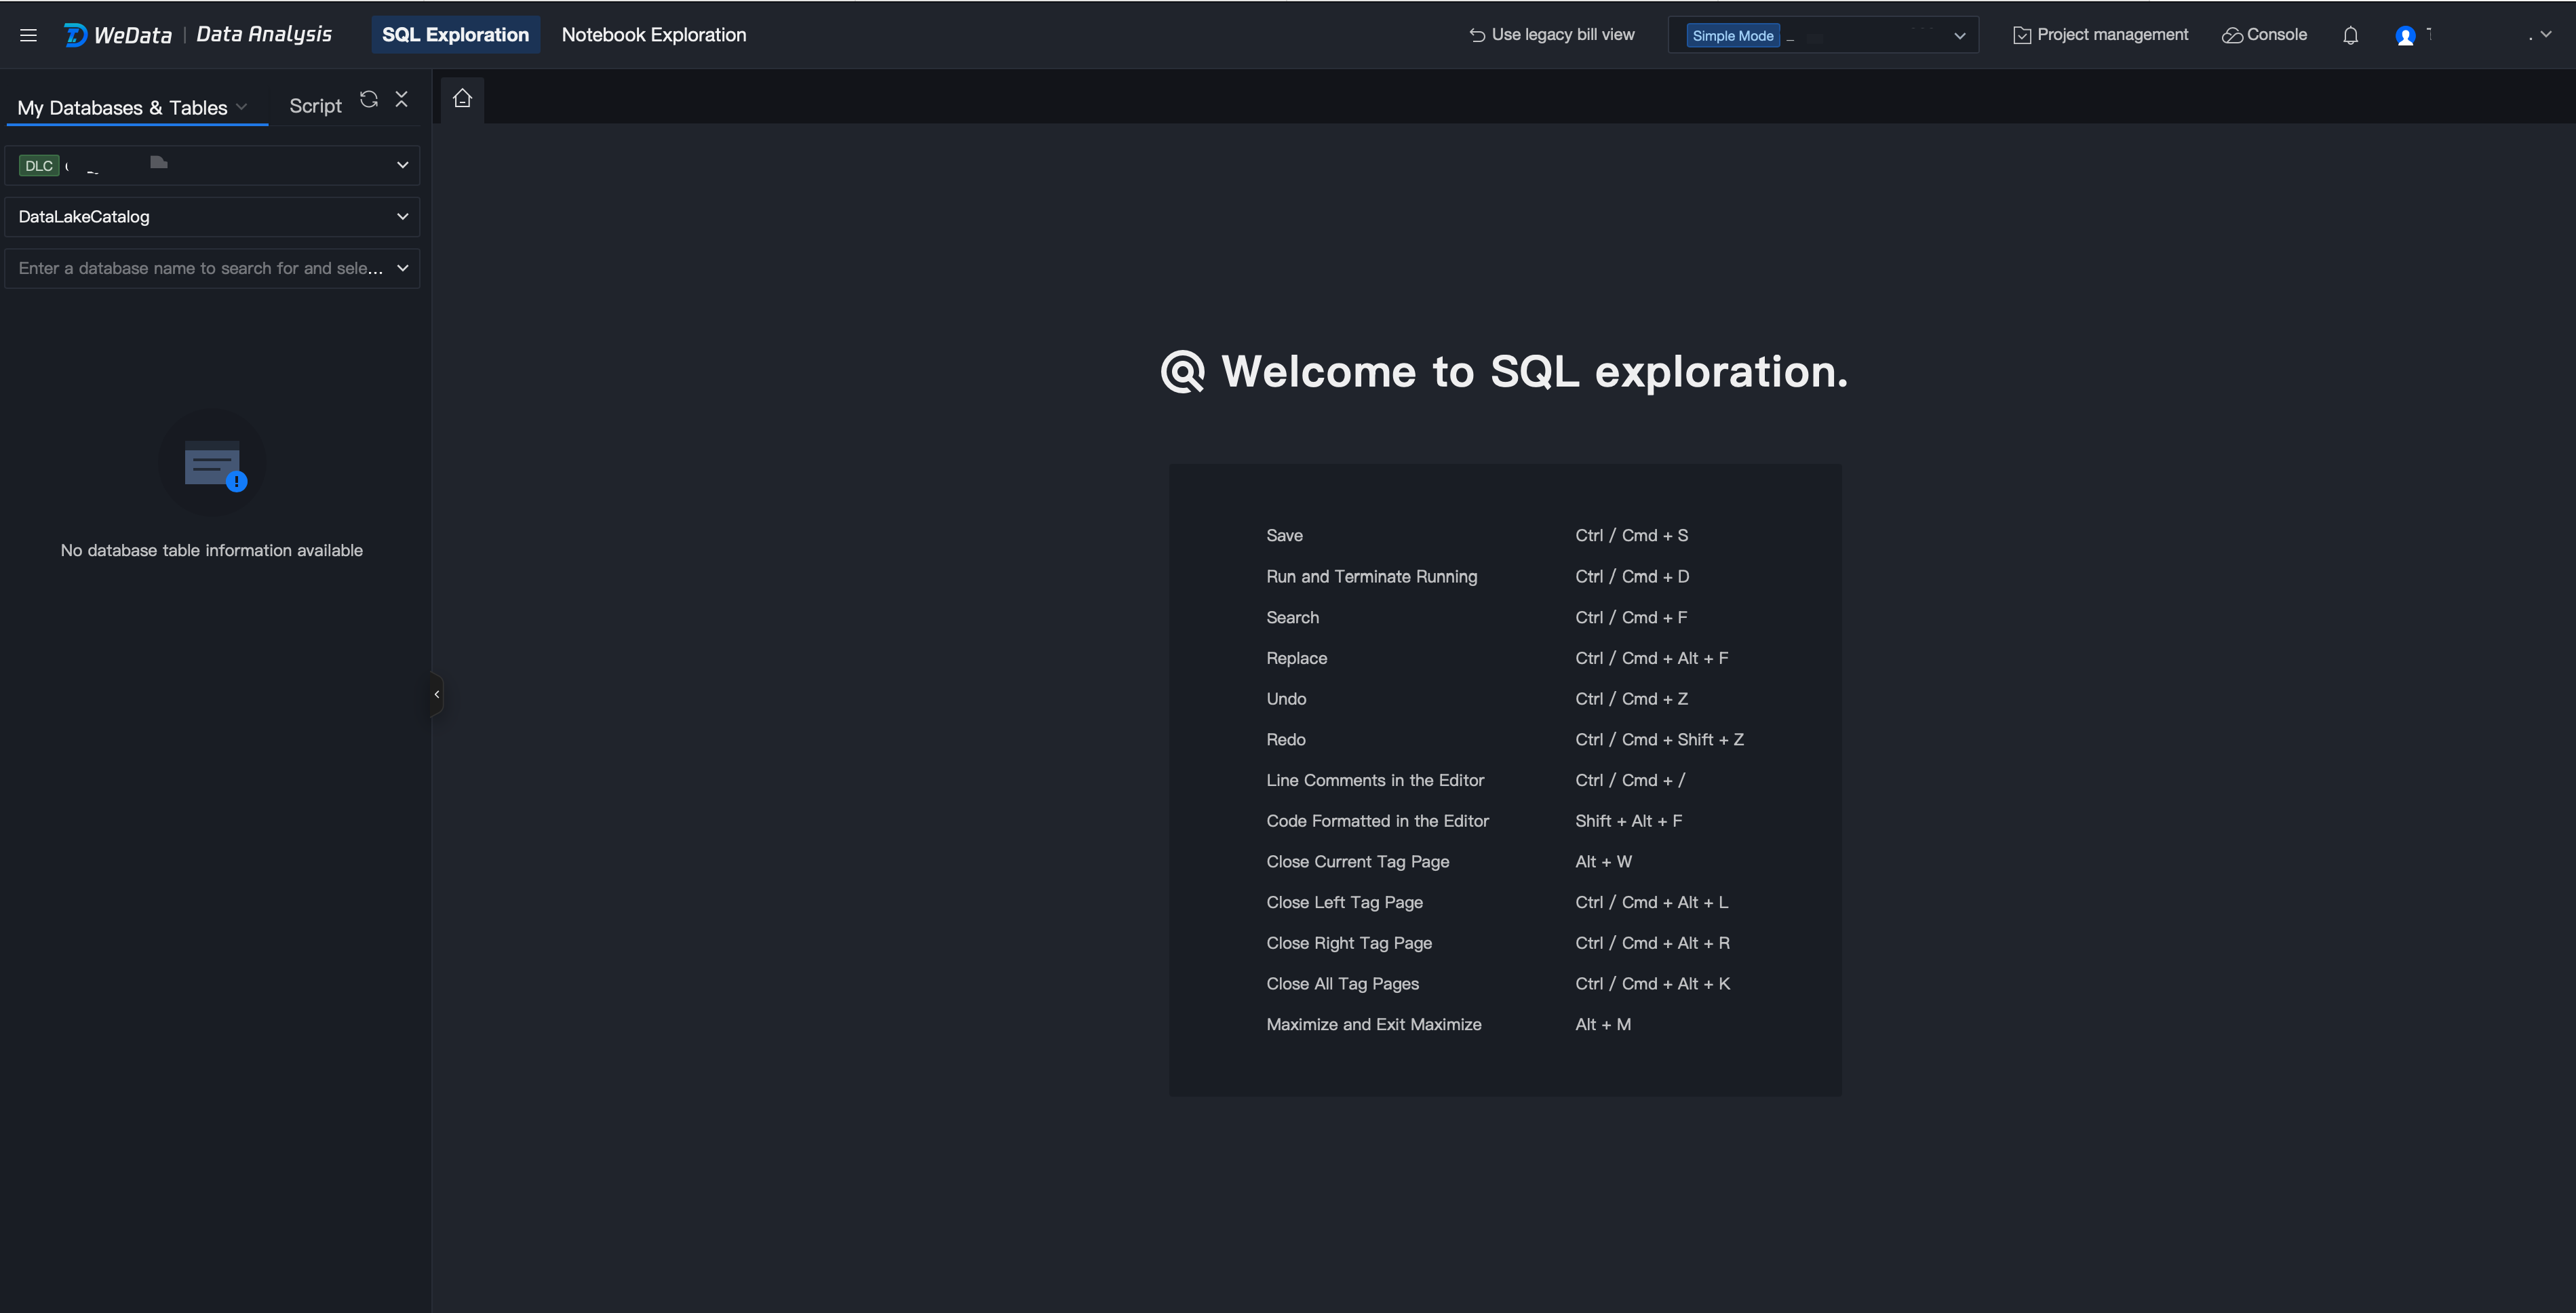Click the WeData logo icon
This screenshot has height=1313, width=2576.
pyautogui.click(x=76, y=35)
